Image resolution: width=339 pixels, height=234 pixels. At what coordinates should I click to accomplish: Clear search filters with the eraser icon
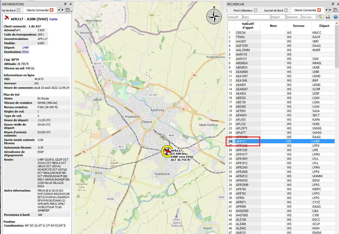328,17
